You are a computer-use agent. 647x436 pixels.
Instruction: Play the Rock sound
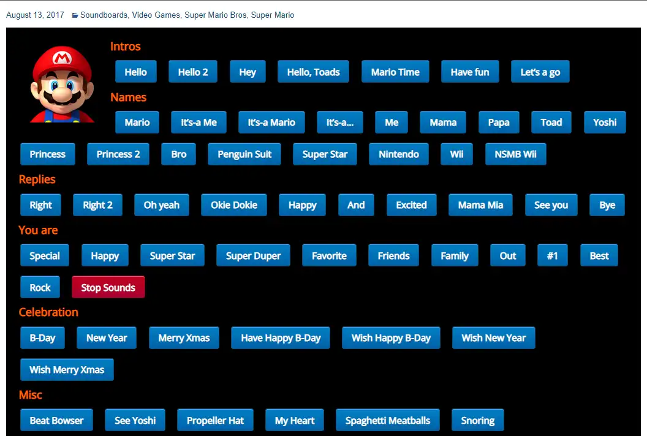pos(40,287)
